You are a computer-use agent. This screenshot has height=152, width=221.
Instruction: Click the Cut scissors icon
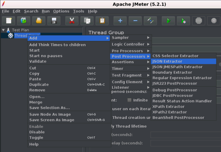point(72,21)
